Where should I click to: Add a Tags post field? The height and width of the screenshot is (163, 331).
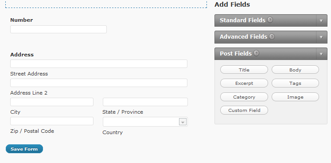(x=295, y=83)
